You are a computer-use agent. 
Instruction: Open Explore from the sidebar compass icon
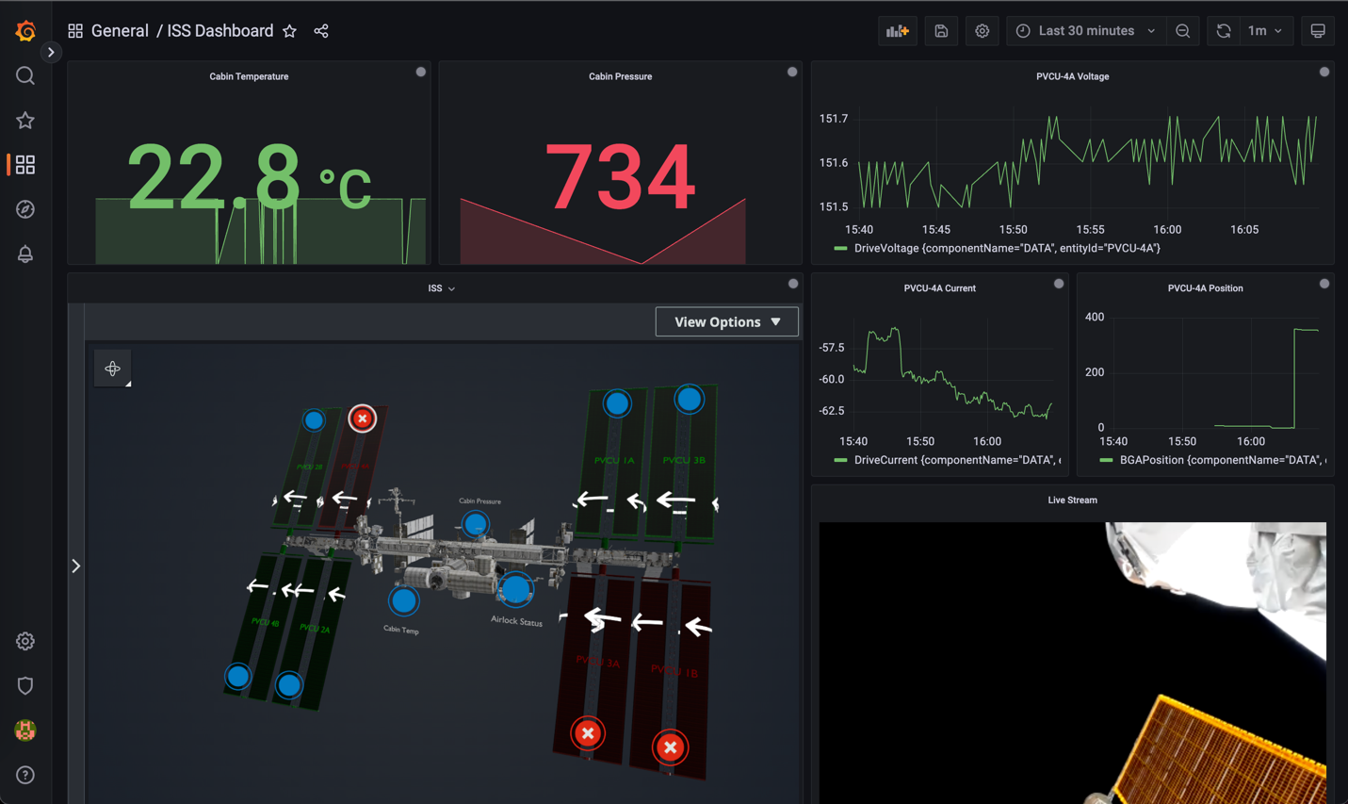pyautogui.click(x=24, y=208)
